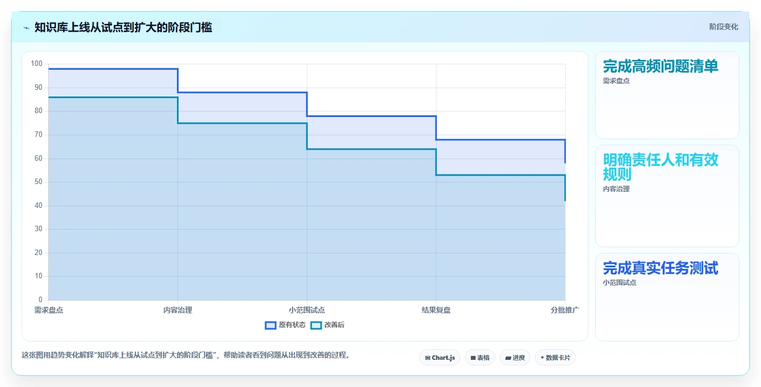Click the 数据卡片 tag chip
This screenshot has width=761, height=387.
click(555, 358)
